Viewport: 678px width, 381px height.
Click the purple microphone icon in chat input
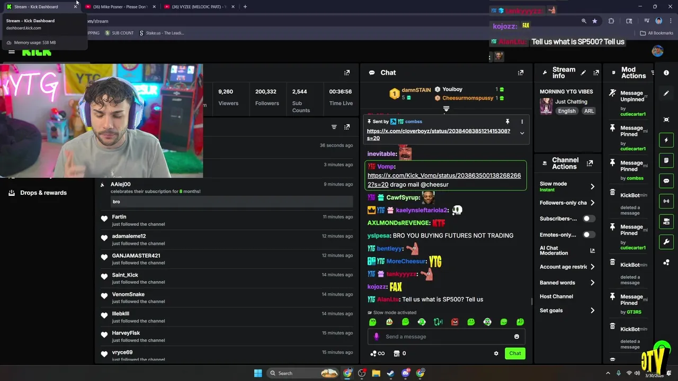point(377,337)
